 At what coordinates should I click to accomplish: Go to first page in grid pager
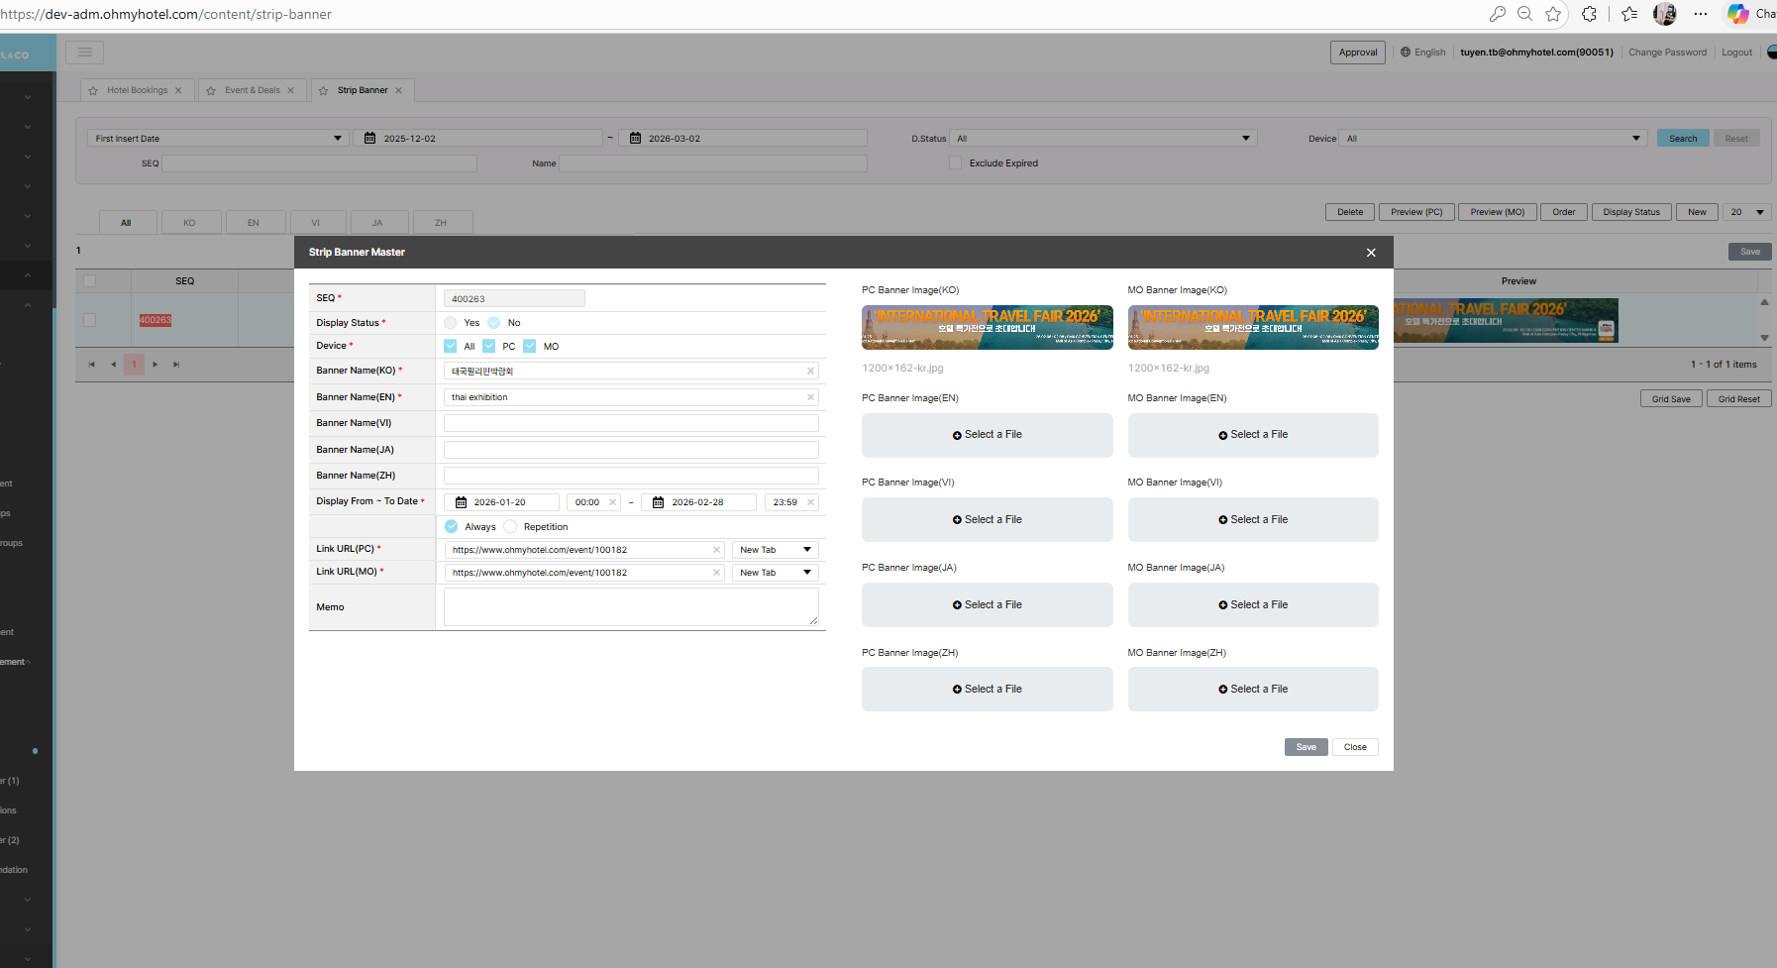click(91, 365)
